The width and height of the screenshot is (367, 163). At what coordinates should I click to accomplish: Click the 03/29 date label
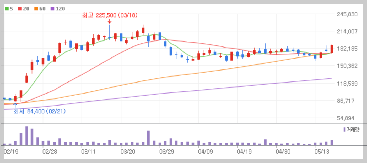click(x=166, y=151)
